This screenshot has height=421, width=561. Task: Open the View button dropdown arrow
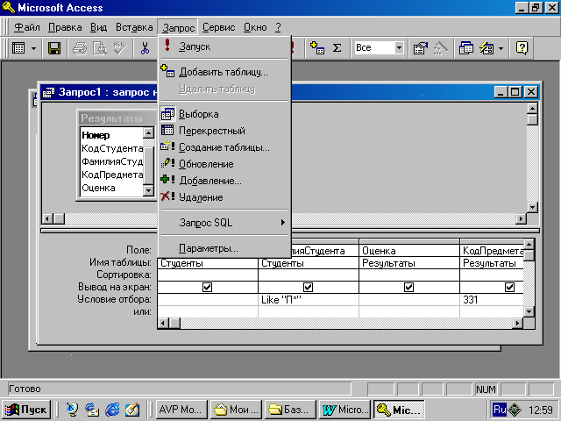tap(33, 48)
